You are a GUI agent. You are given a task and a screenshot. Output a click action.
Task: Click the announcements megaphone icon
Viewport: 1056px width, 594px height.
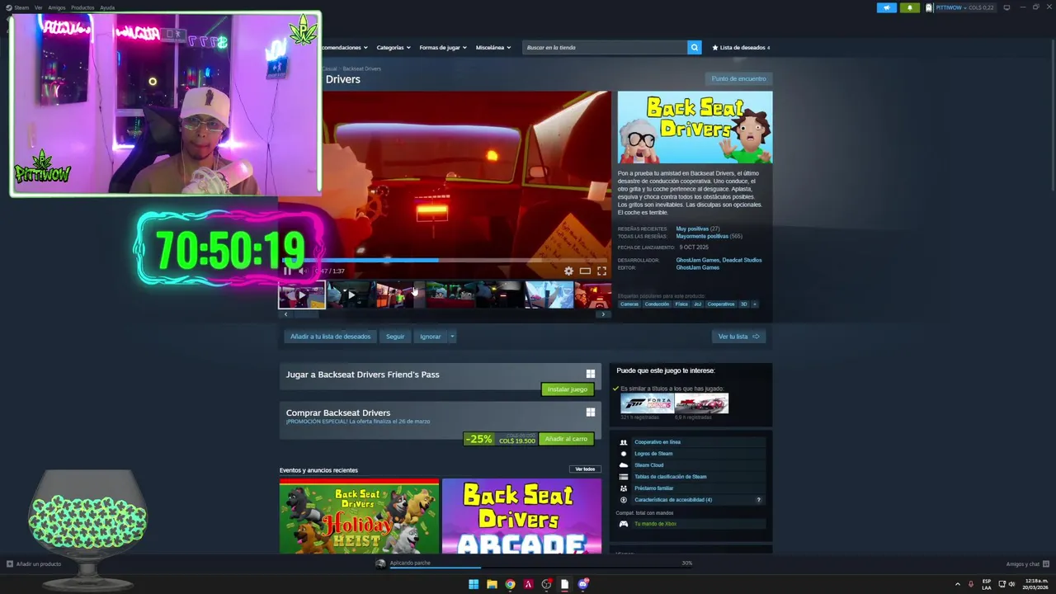(887, 7)
